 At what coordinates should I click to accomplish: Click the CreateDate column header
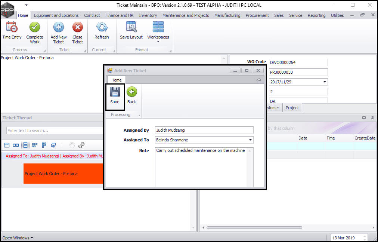pyautogui.click(x=365, y=138)
